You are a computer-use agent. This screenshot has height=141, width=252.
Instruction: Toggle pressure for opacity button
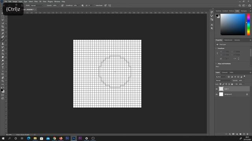[62, 5]
